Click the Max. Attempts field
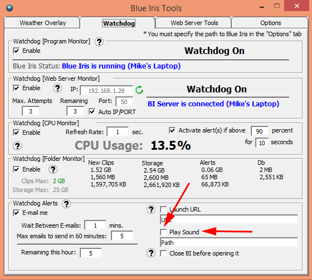This screenshot has height=280, width=312. coord(31,111)
